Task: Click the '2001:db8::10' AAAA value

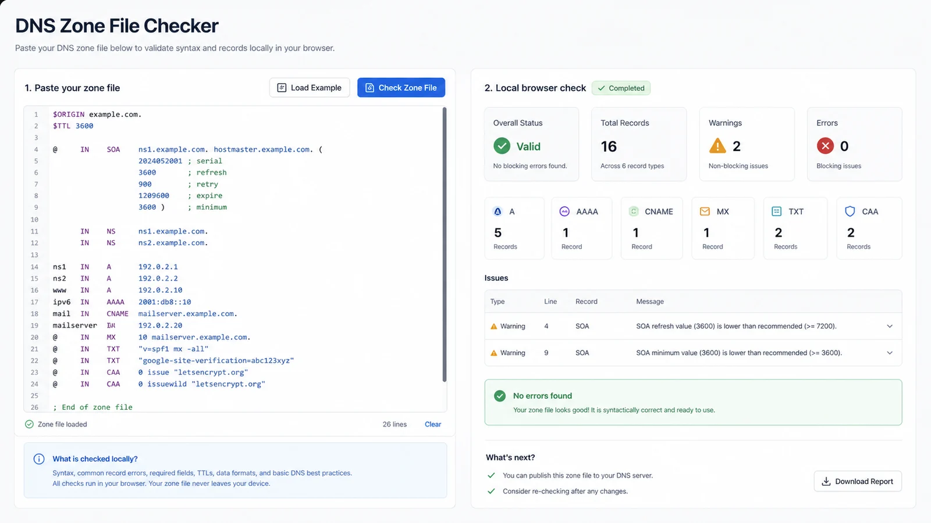Action: (165, 302)
